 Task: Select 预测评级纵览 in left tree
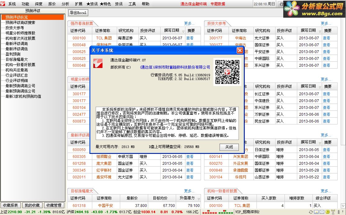tap(16, 17)
